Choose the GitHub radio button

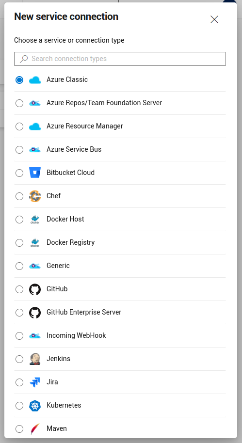[19, 289]
